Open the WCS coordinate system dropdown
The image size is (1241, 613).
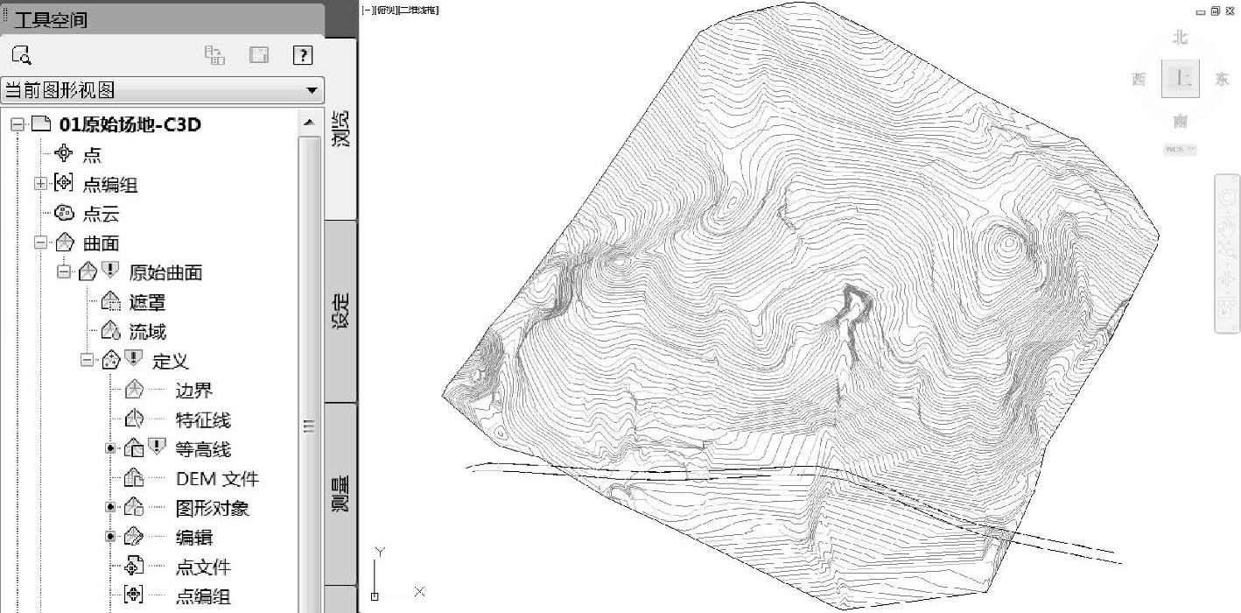click(x=1180, y=150)
